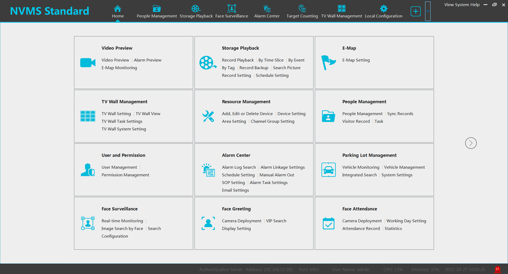Image resolution: width=508 pixels, height=274 pixels.
Task: Open the Alarm Linkage Settings link
Action: [282, 167]
